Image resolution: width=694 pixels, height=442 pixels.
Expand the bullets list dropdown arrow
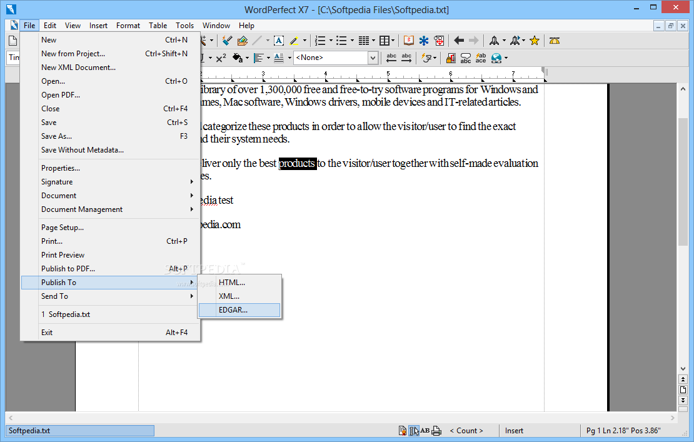[352, 41]
